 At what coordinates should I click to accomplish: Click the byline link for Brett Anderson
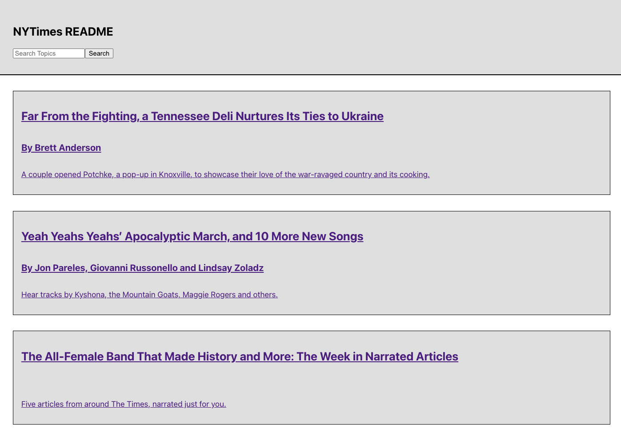(61, 148)
